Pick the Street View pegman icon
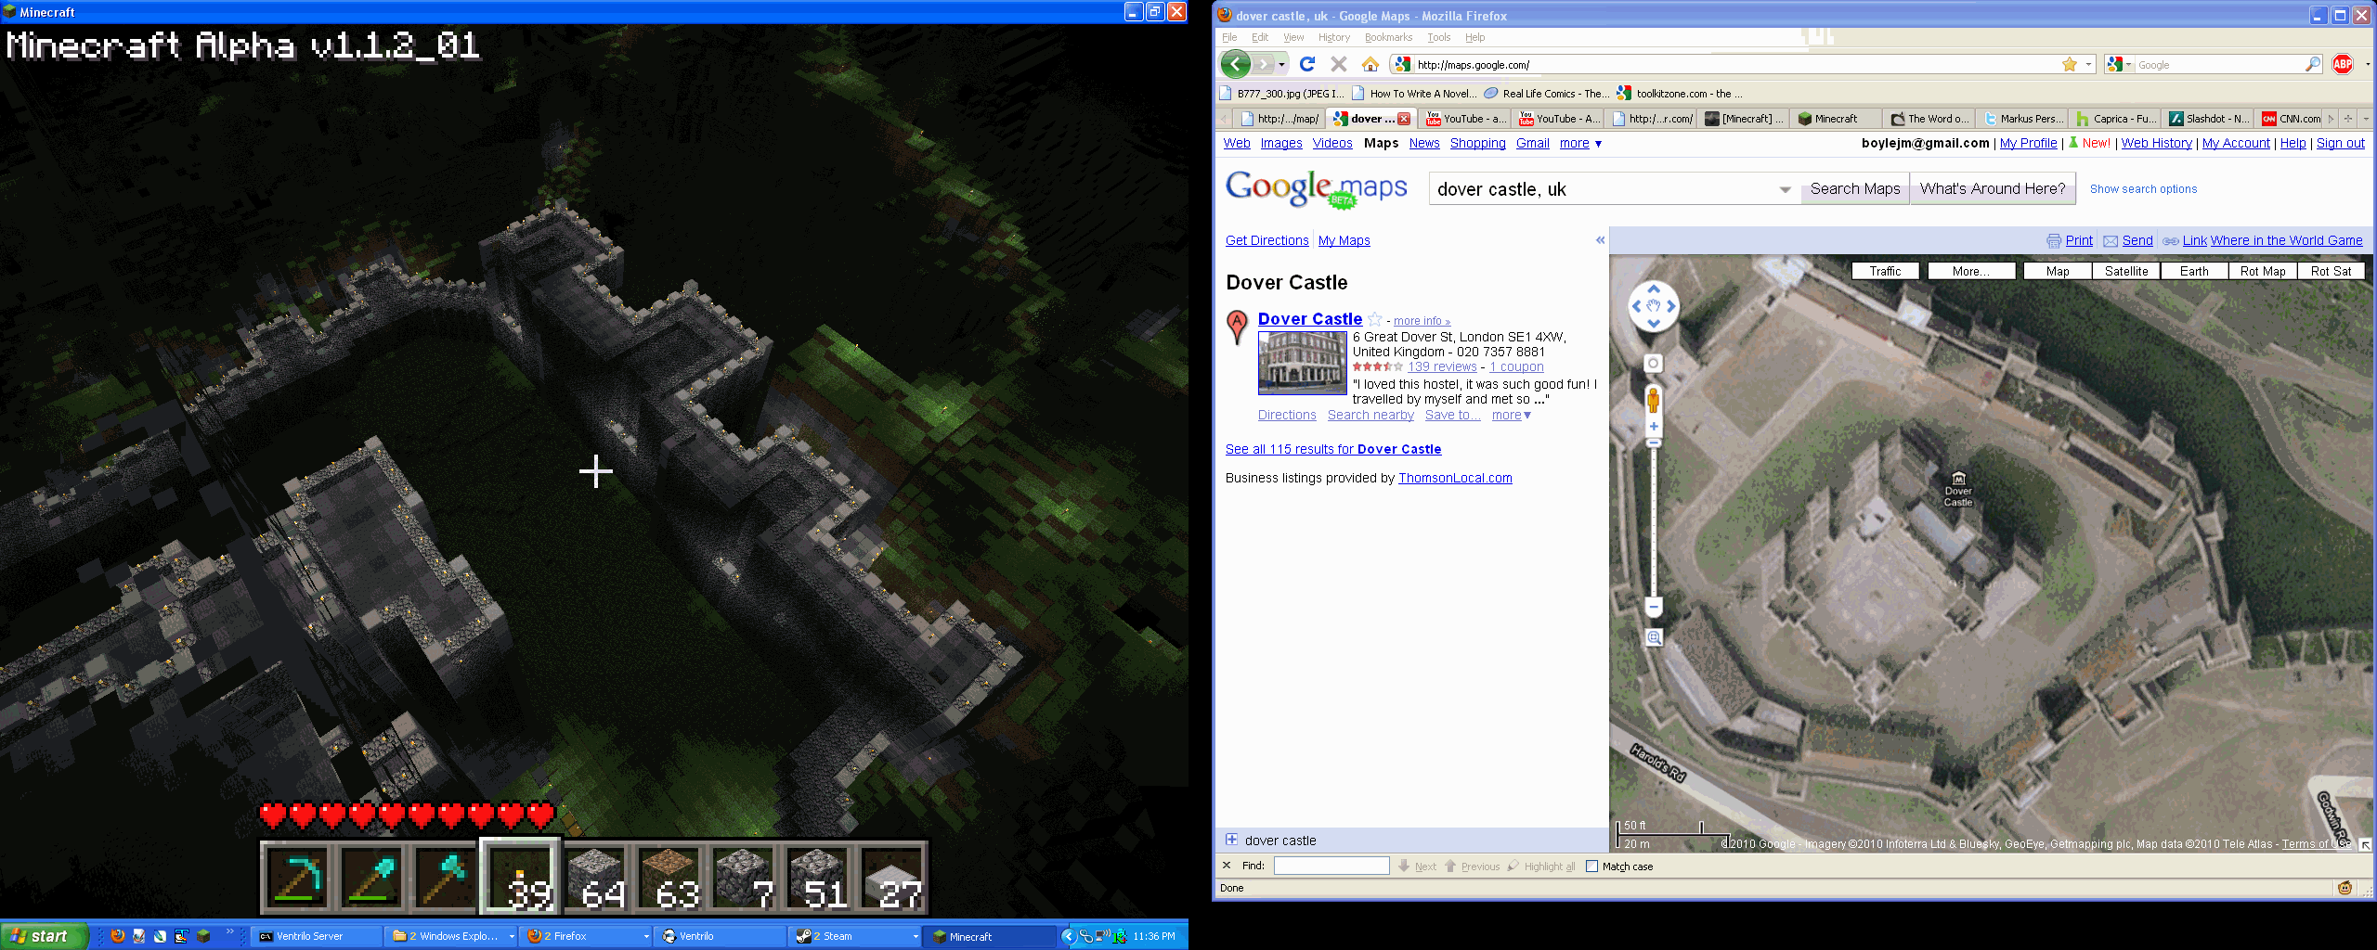 [1653, 400]
